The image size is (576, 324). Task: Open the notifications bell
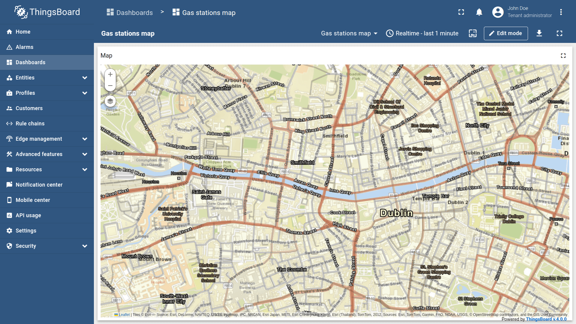tap(479, 12)
